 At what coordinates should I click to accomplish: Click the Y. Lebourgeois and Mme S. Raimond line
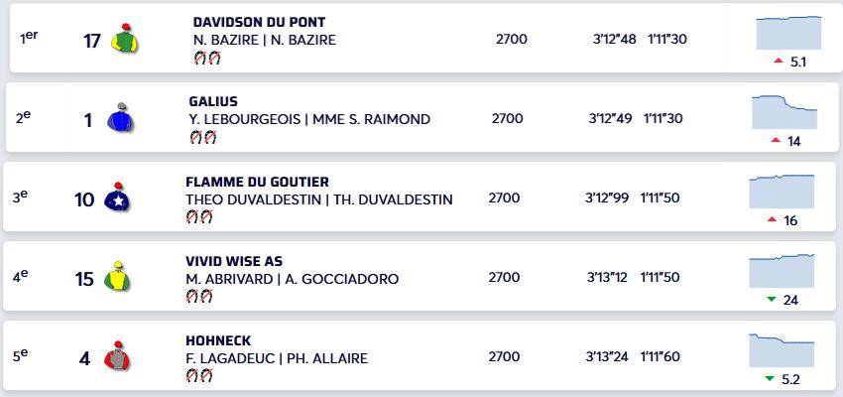click(309, 119)
